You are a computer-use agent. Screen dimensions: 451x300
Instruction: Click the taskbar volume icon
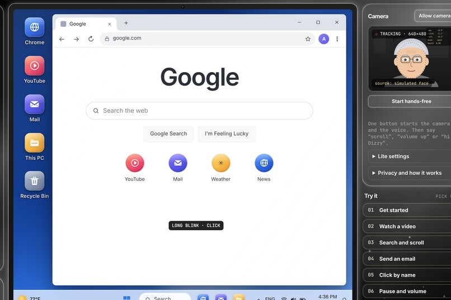293,298
